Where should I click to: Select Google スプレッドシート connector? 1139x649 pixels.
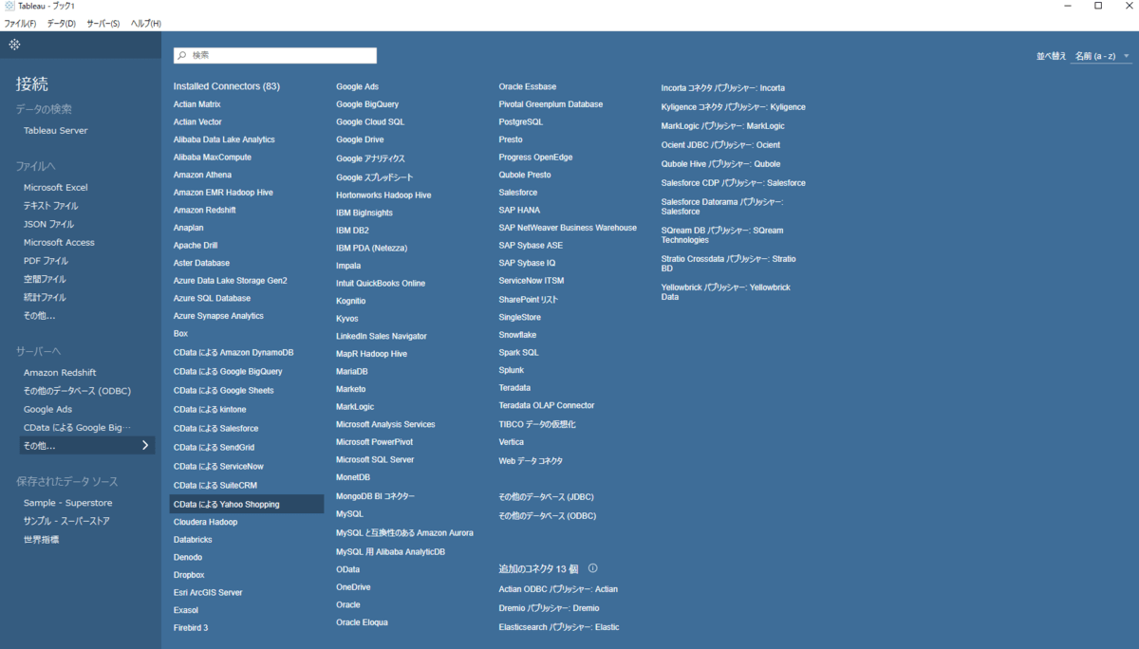click(375, 177)
